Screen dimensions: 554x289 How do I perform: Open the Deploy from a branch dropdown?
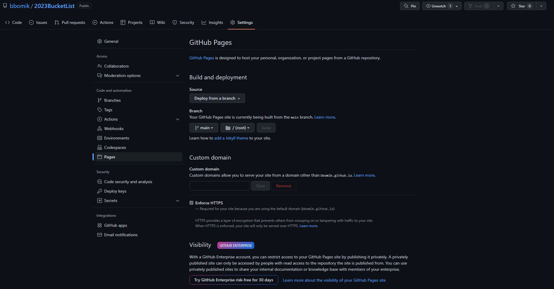(217, 98)
